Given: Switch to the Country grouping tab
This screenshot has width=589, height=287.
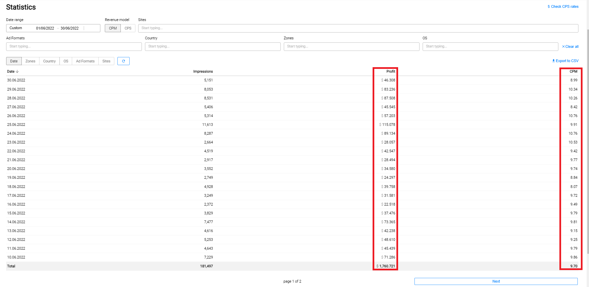Looking at the screenshot, I should coord(49,61).
